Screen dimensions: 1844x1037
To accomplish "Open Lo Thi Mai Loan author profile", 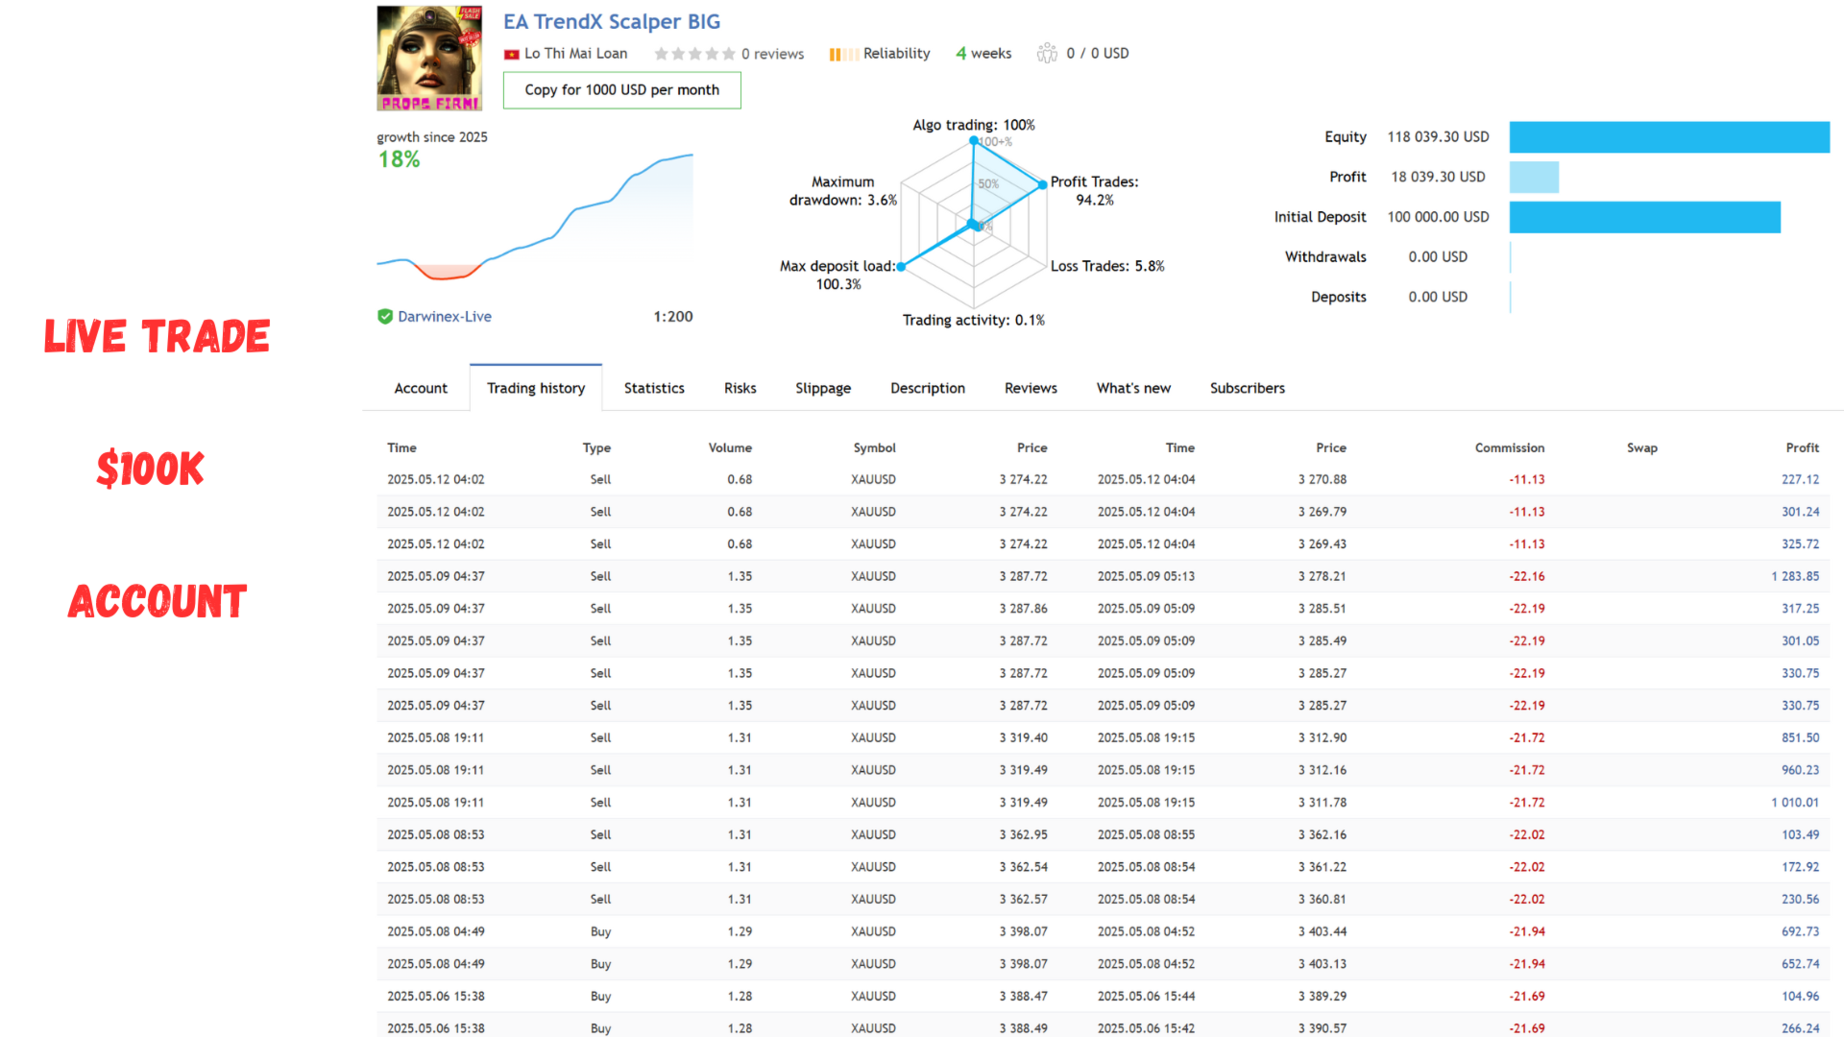I will 576,54.
